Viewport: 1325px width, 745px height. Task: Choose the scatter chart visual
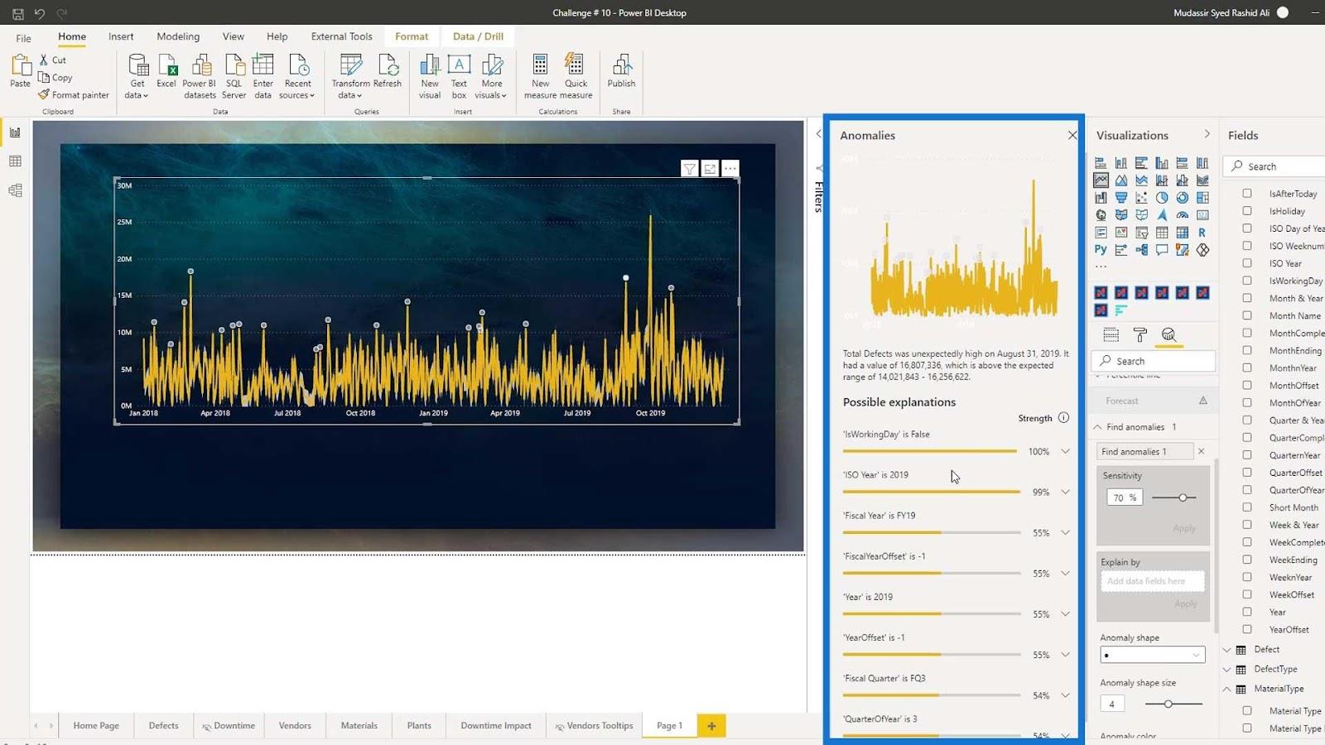tap(1141, 198)
